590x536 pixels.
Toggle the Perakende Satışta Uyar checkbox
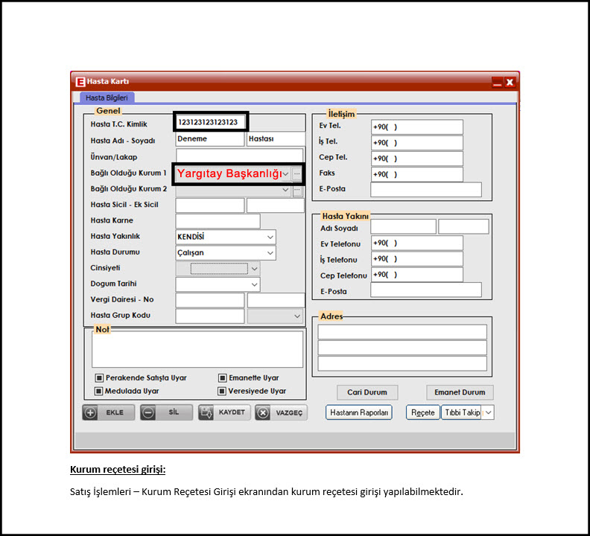pos(99,377)
